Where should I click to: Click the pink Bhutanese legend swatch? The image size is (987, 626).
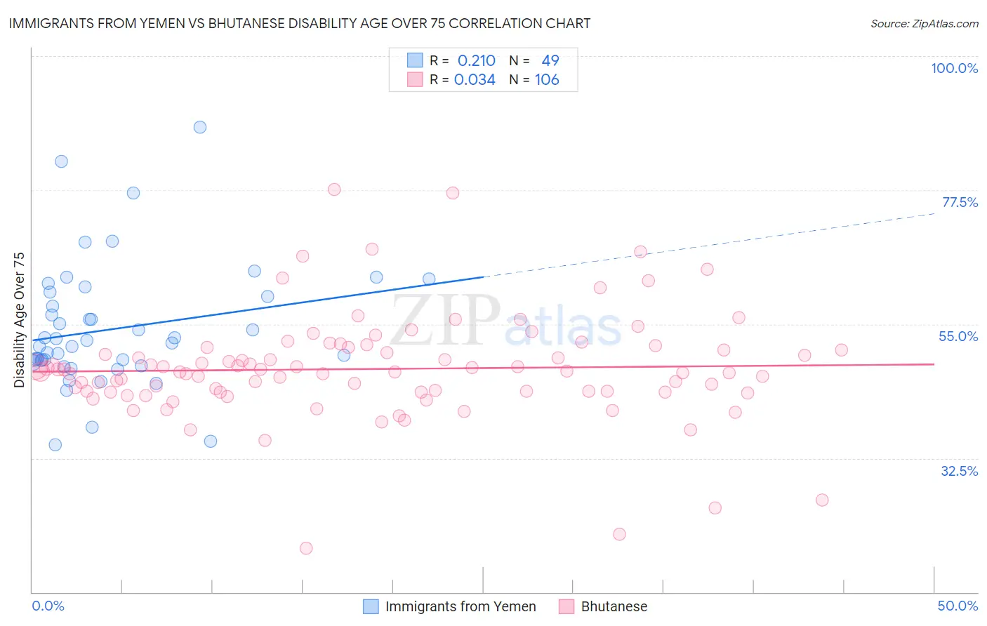click(567, 606)
